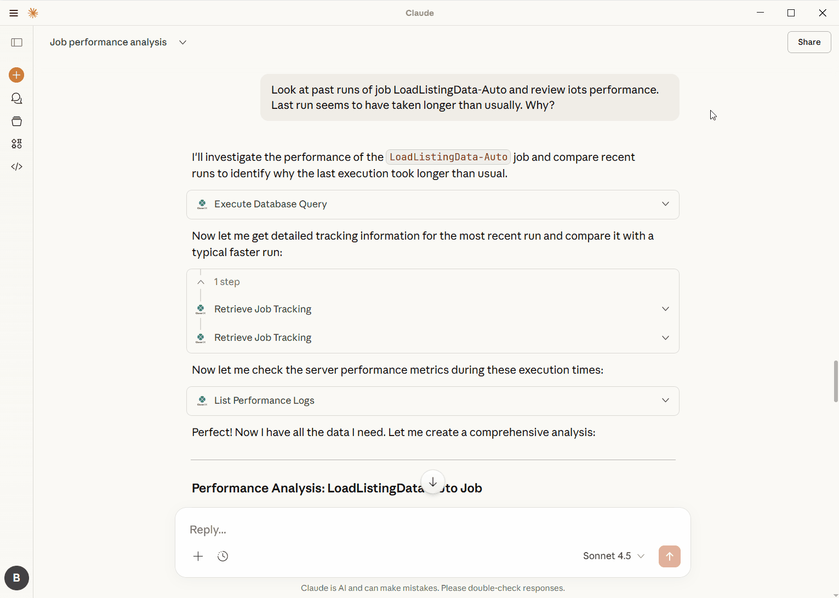This screenshot has height=598, width=839.
Task: Toggle the sidebar panel icon
Action: pyautogui.click(x=17, y=43)
